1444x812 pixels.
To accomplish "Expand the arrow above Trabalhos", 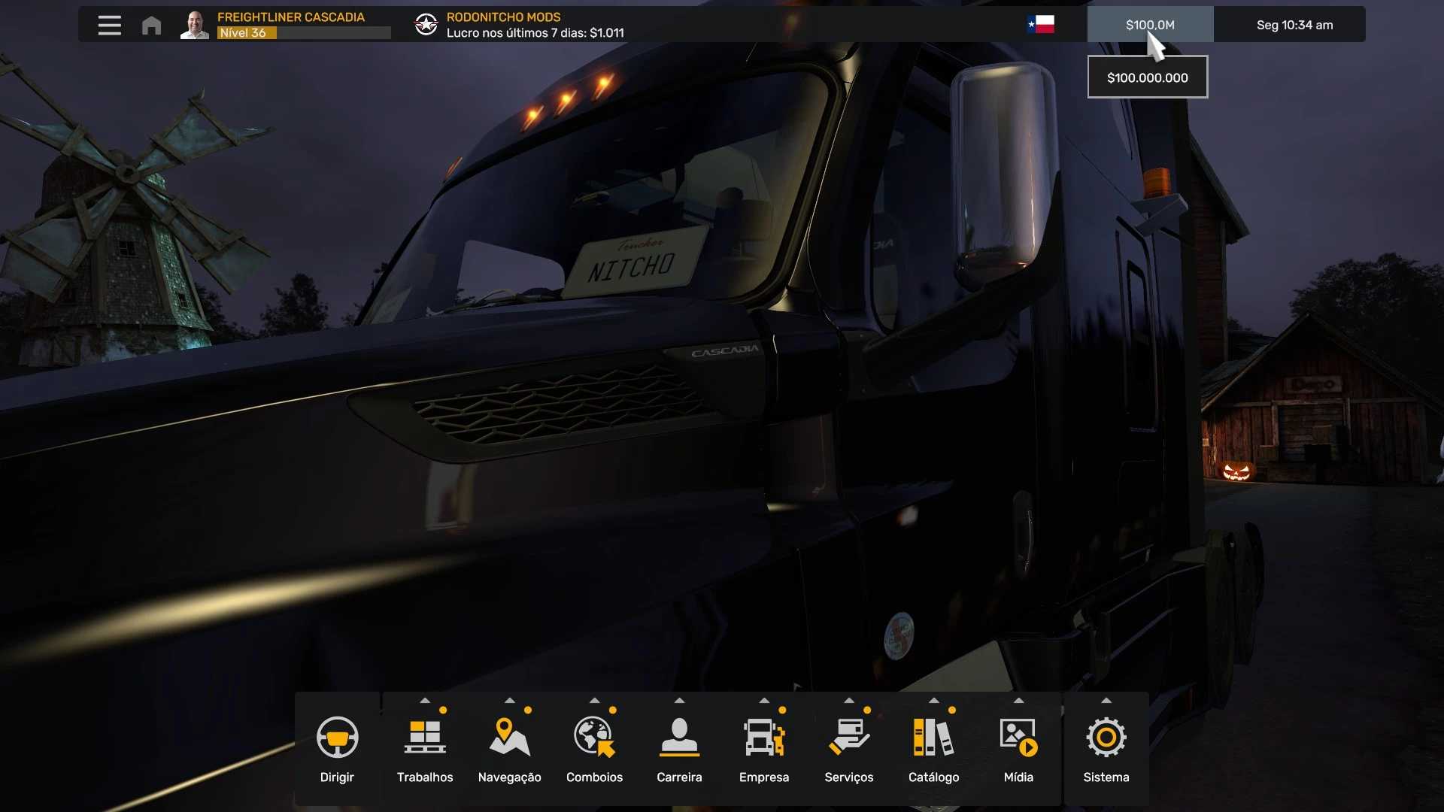I will click(x=425, y=701).
